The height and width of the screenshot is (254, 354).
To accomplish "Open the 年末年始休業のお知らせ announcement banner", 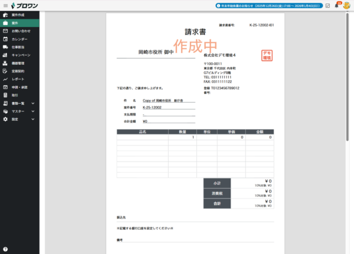I will click(x=268, y=5).
